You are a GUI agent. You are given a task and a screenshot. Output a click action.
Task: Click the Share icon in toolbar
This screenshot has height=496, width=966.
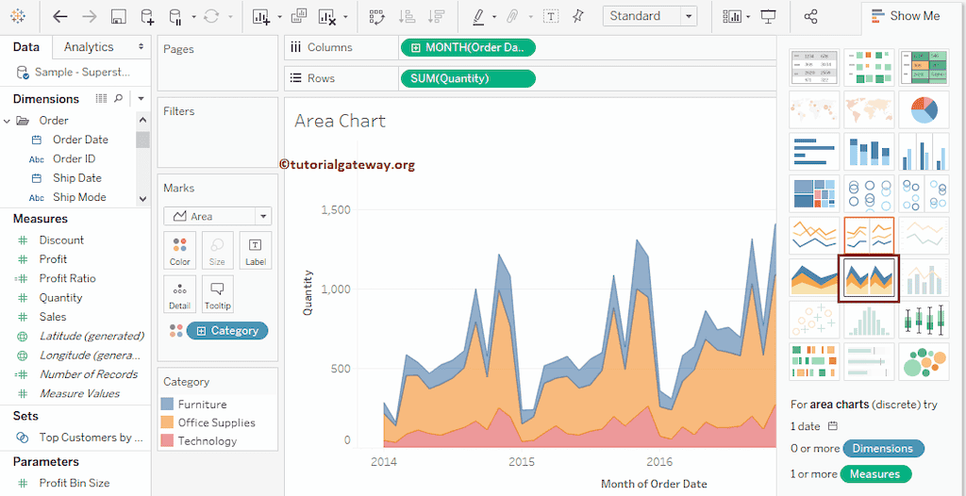coord(810,16)
